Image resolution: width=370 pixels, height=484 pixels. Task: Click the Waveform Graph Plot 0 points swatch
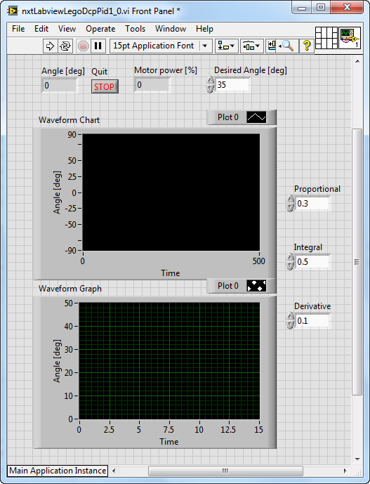pyautogui.click(x=256, y=286)
